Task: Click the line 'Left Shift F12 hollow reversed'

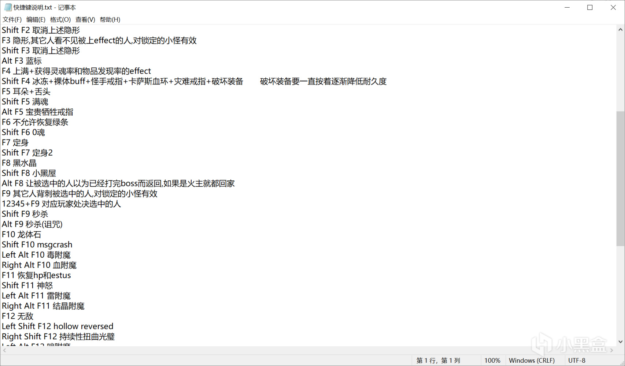Action: [x=58, y=327]
